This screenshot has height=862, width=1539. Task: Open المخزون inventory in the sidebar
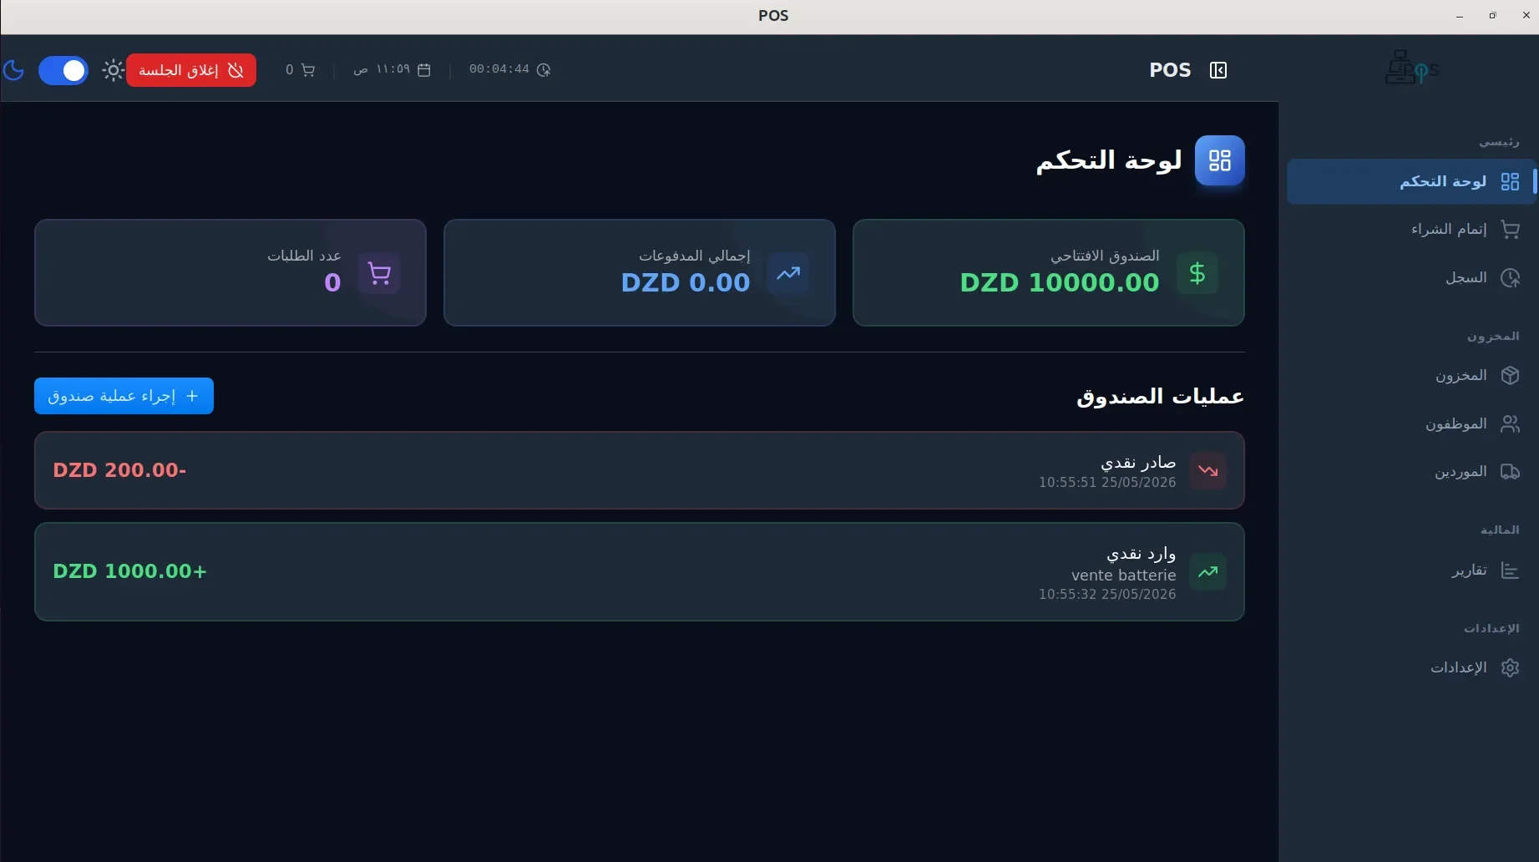1411,375
